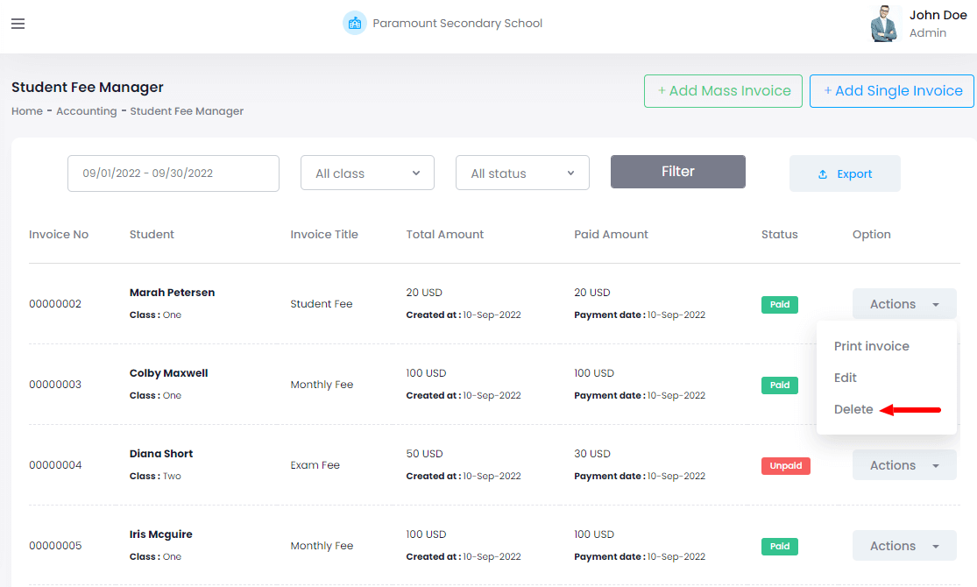This screenshot has width=977, height=587.
Task: Select Print invoice from actions menu
Action: click(x=871, y=346)
